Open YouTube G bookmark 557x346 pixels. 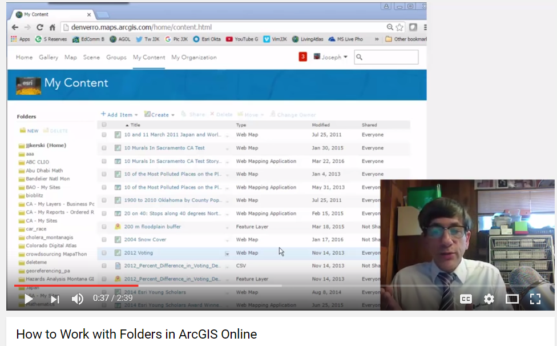[x=242, y=39]
